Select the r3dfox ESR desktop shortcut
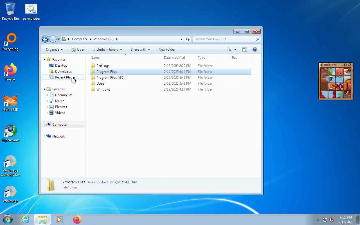 (10, 103)
